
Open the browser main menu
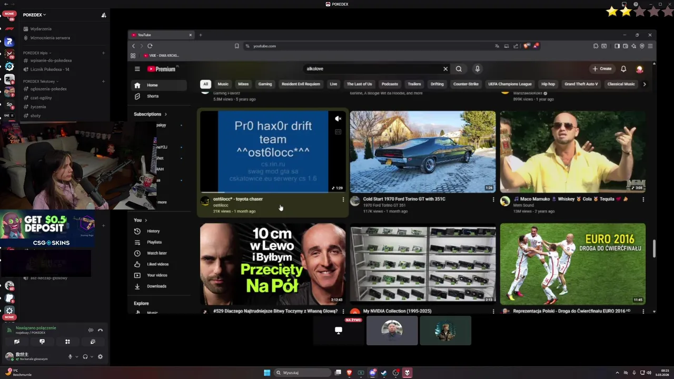coord(650,46)
